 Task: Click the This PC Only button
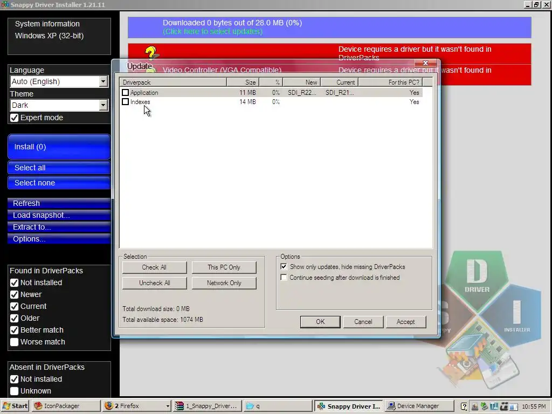224,267
